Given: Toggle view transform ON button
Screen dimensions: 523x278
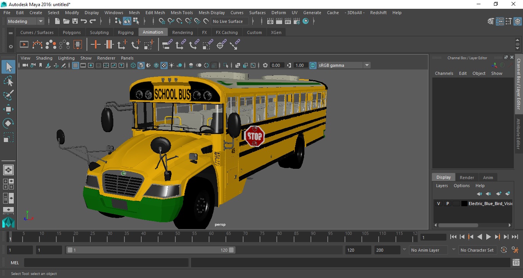Looking at the screenshot, I should click(x=313, y=65).
